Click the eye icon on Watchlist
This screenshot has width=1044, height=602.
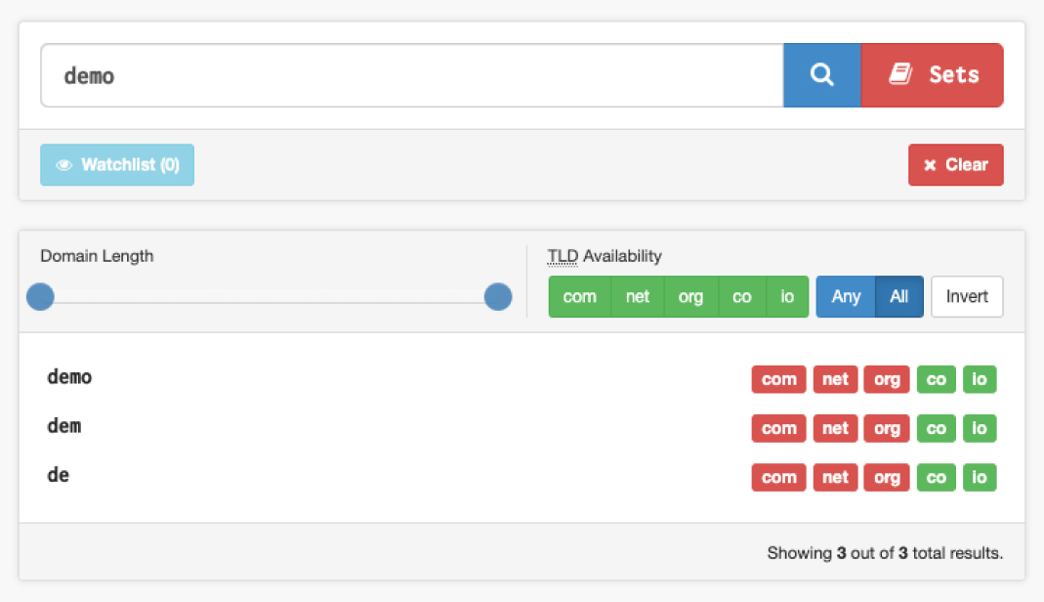(x=63, y=164)
